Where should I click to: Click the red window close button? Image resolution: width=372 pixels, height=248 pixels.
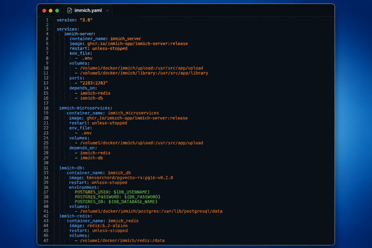(x=44, y=11)
